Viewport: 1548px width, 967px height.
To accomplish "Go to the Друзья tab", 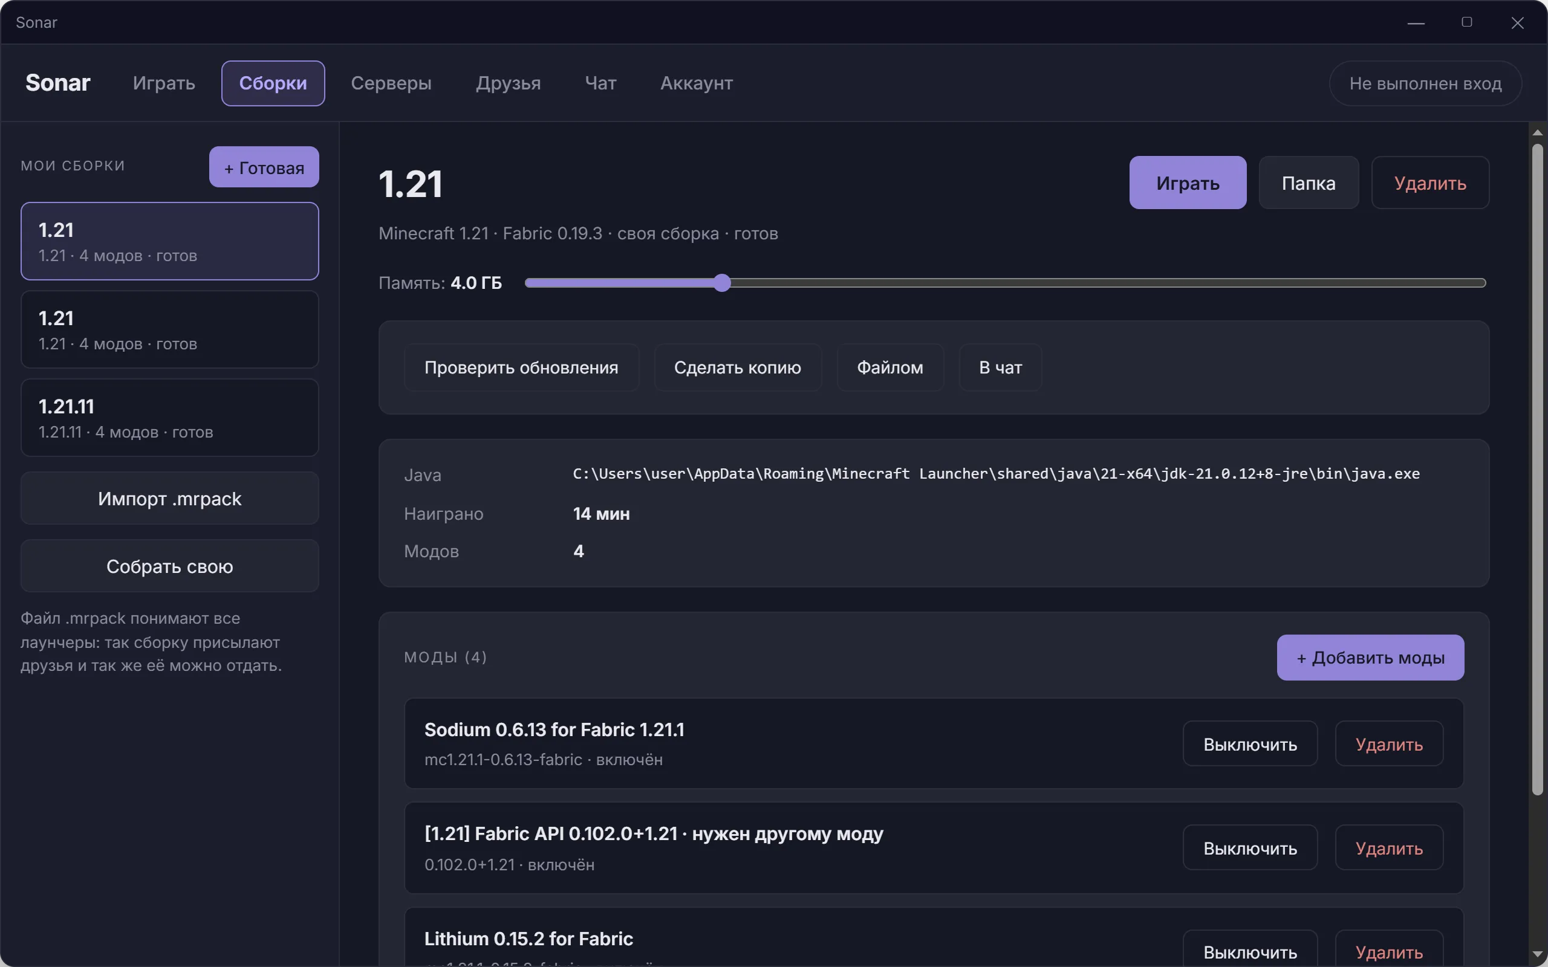I will click(x=509, y=83).
